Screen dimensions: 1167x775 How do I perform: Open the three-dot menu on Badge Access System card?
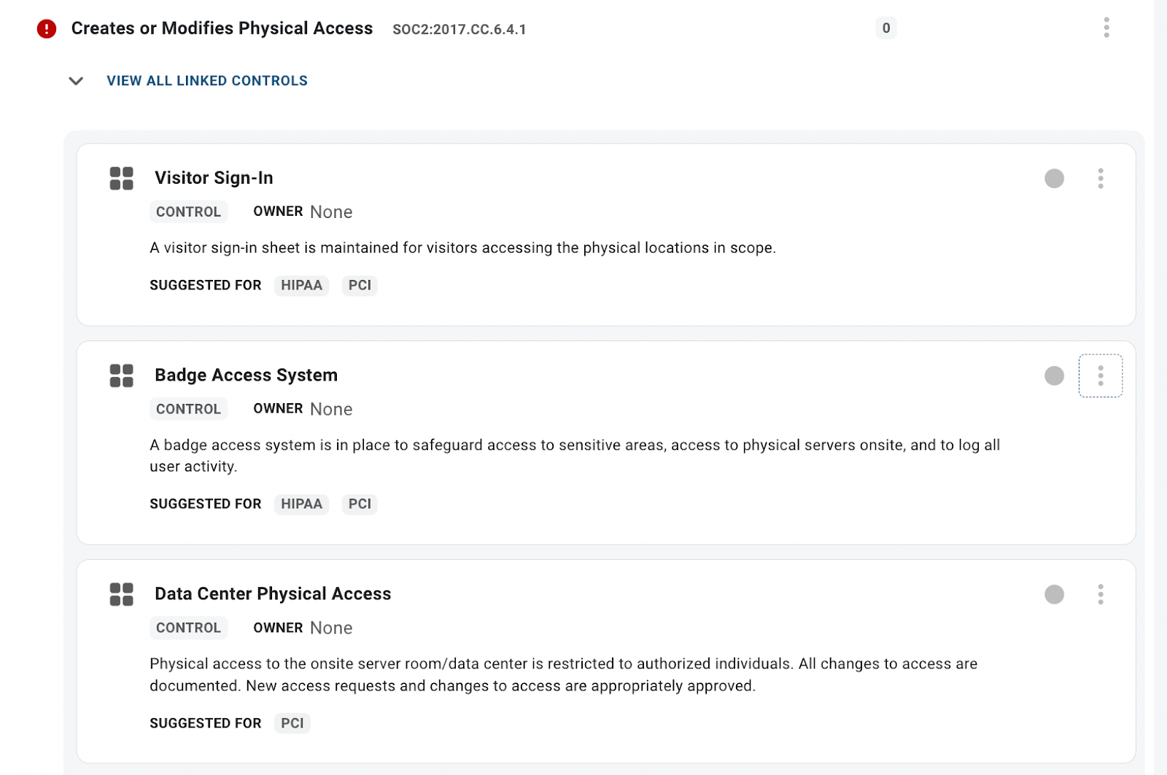(1101, 375)
